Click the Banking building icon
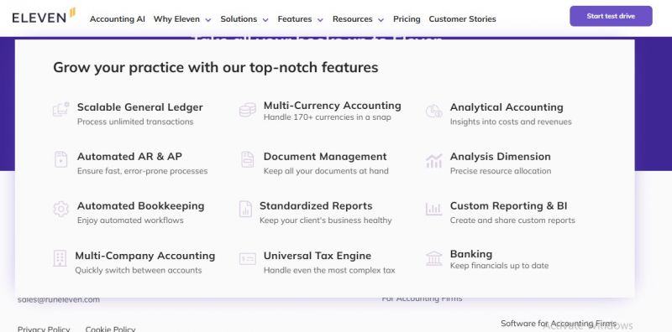 coord(433,258)
